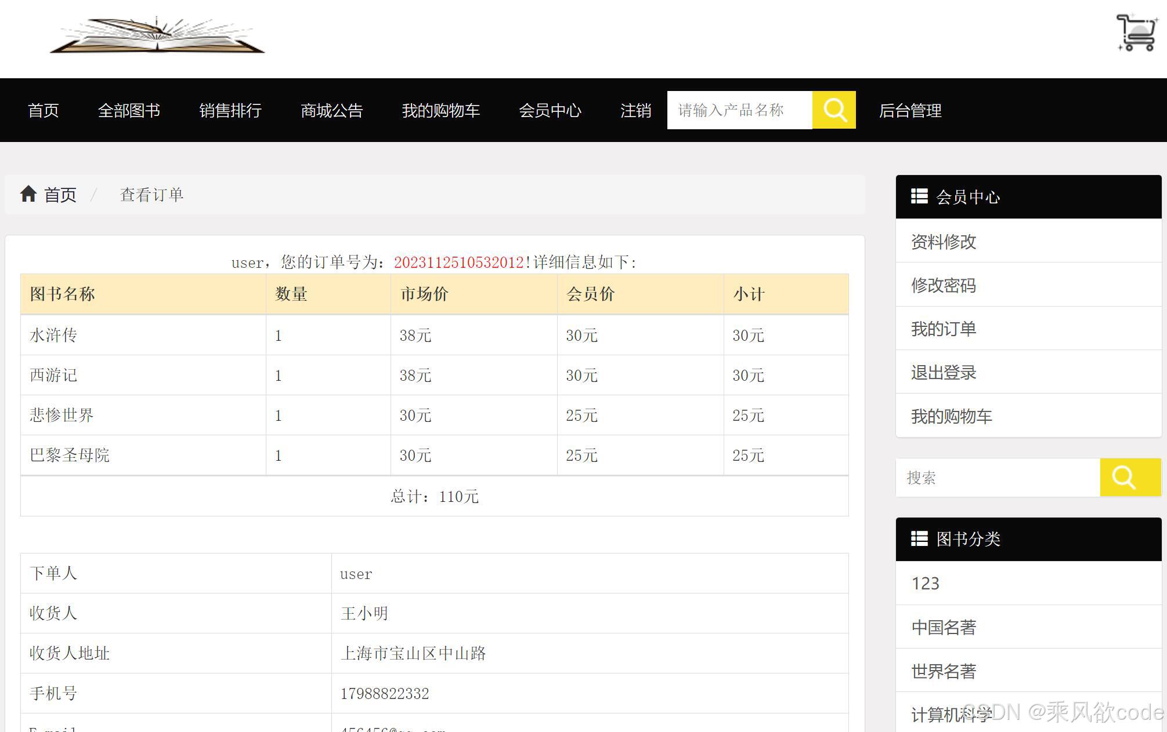Open 我的订单 sidebar link

pyautogui.click(x=944, y=329)
